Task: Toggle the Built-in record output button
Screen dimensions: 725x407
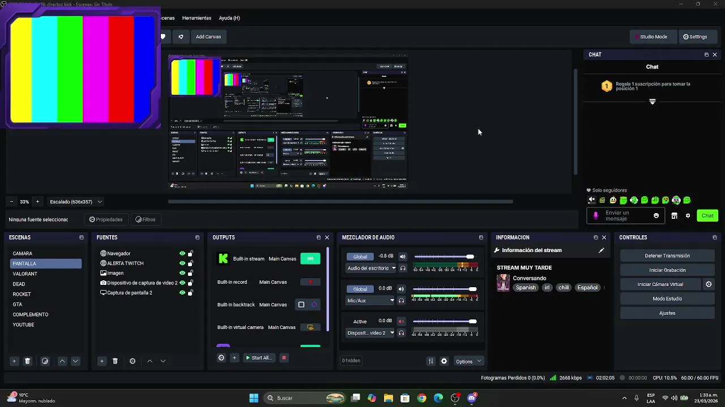Action: [310, 282]
